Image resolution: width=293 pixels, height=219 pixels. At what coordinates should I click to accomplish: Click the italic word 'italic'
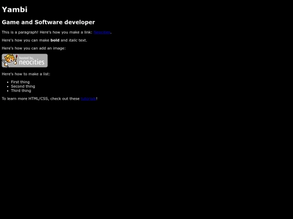pos(73,40)
